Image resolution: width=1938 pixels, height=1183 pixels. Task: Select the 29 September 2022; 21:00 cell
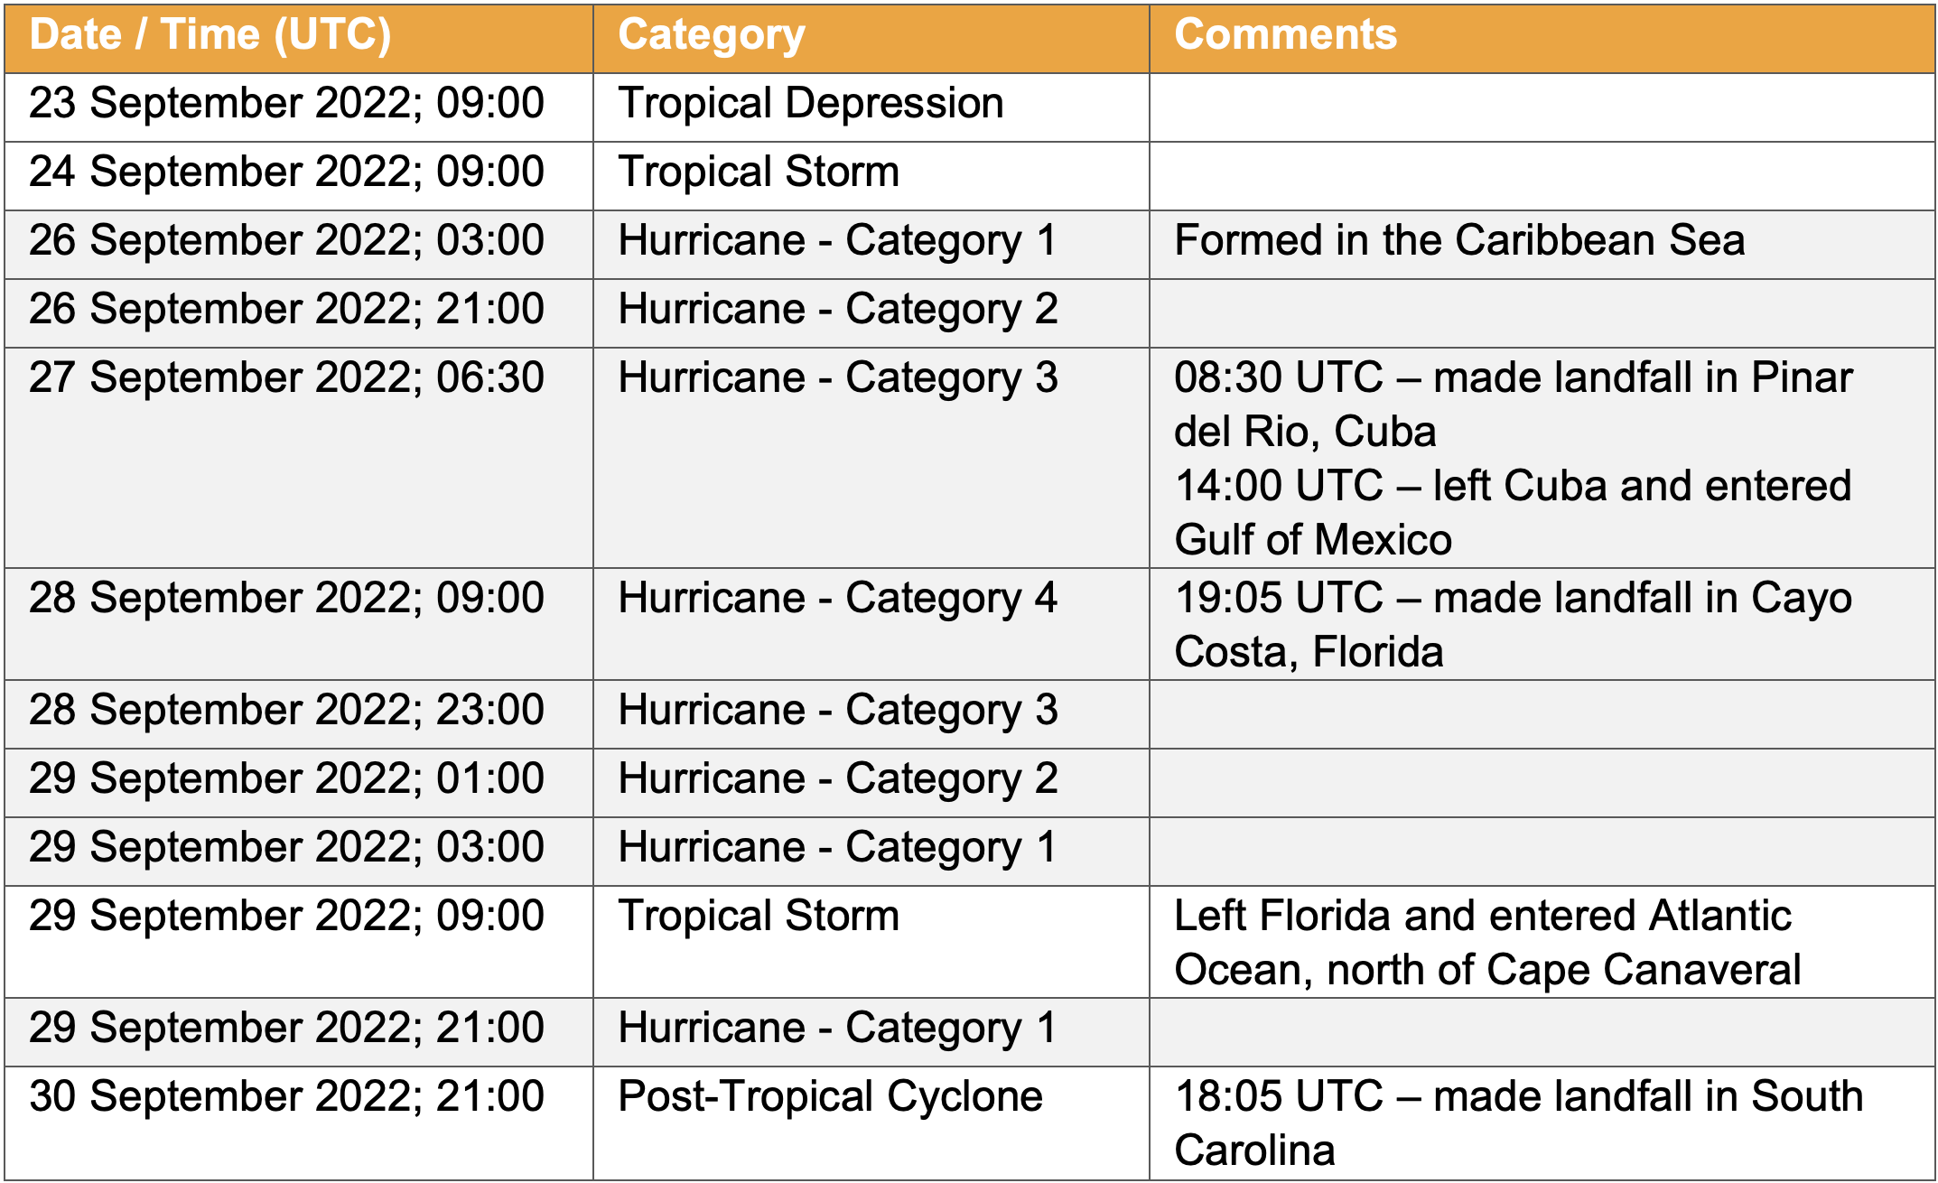point(286,1029)
